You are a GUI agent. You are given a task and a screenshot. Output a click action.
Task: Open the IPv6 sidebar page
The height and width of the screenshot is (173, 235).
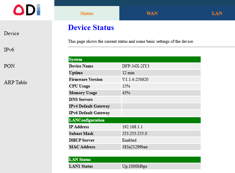coord(9,50)
